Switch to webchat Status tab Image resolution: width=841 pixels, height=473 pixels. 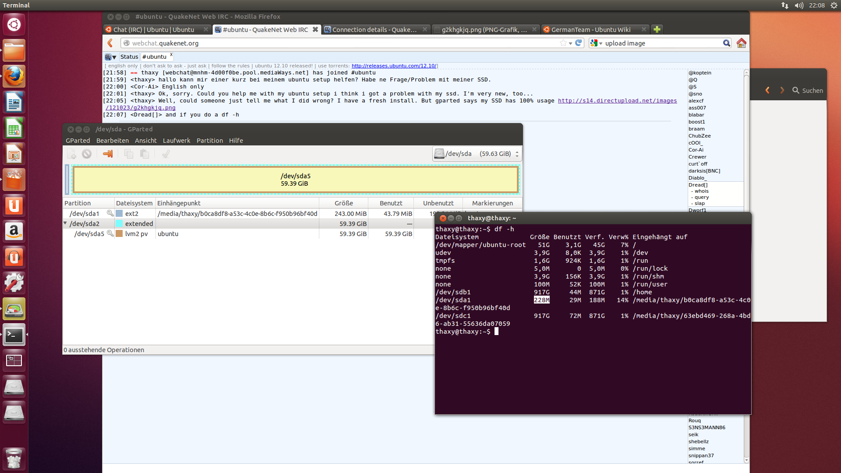pyautogui.click(x=129, y=57)
